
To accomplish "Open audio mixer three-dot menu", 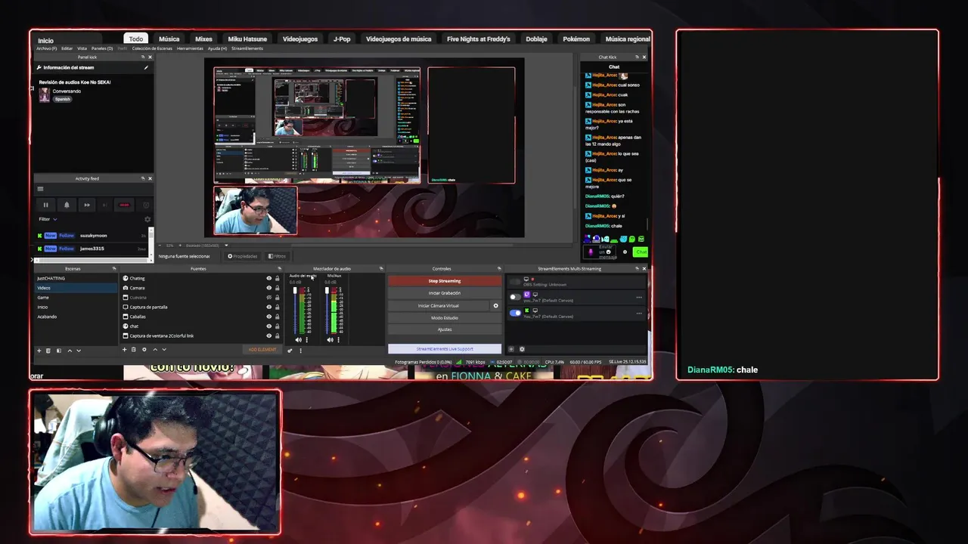I will coord(300,350).
